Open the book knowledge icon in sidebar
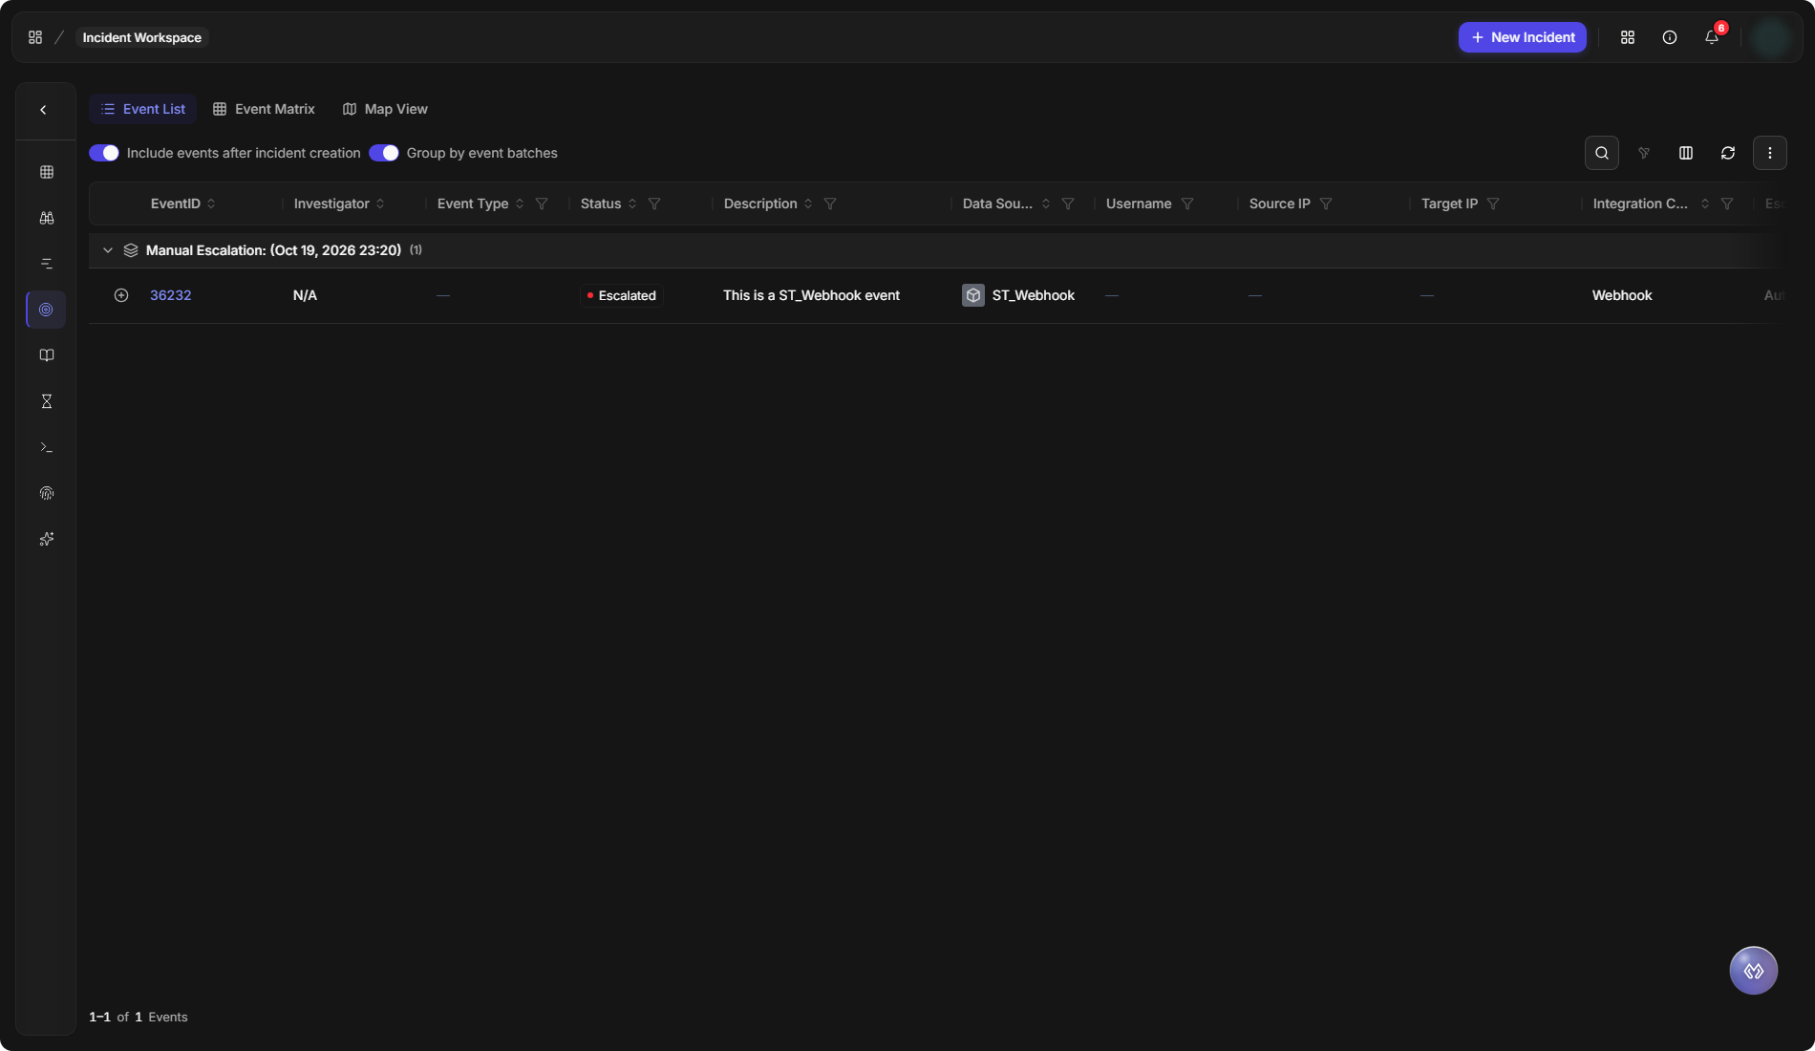Viewport: 1815px width, 1051px height. 46,355
